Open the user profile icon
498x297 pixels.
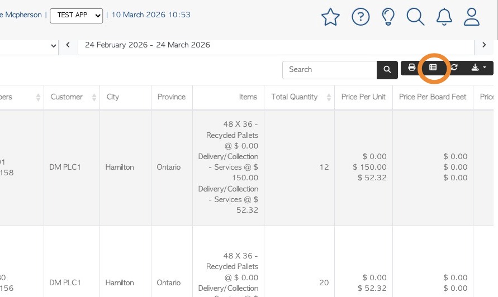pyautogui.click(x=472, y=17)
